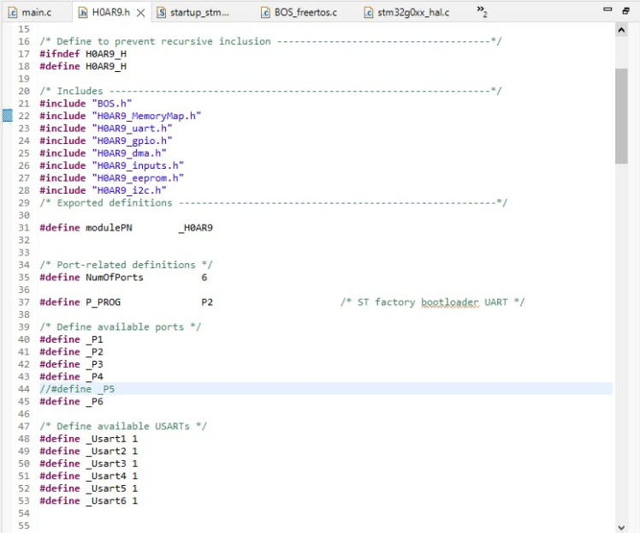The image size is (640, 533).
Task: Click the BOS_freertos.c file icon
Action: (265, 12)
